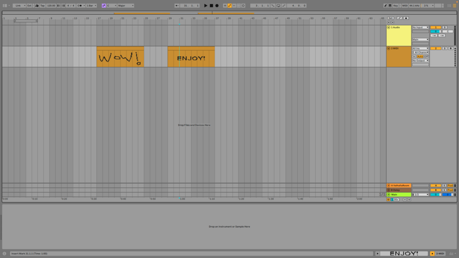Click the 4 / 4 time signature field
459x258 pixels.
pyautogui.click(x=70, y=5)
